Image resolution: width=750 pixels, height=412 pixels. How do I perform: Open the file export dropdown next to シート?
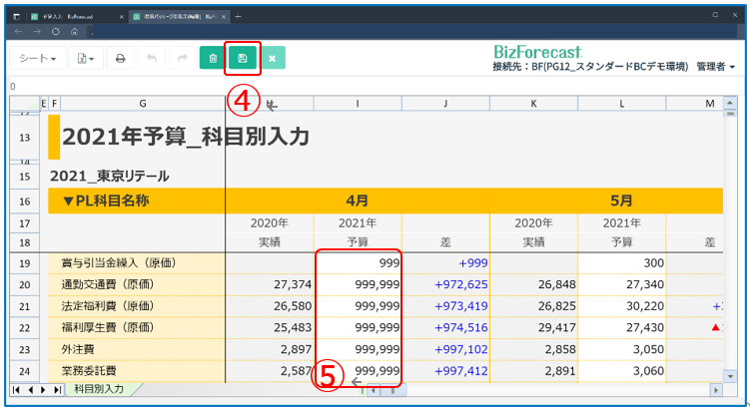[x=87, y=59]
